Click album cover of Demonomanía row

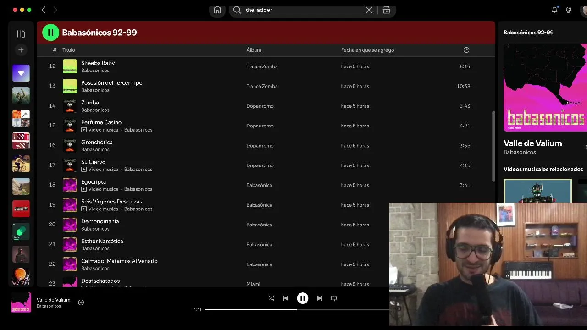coord(70,225)
